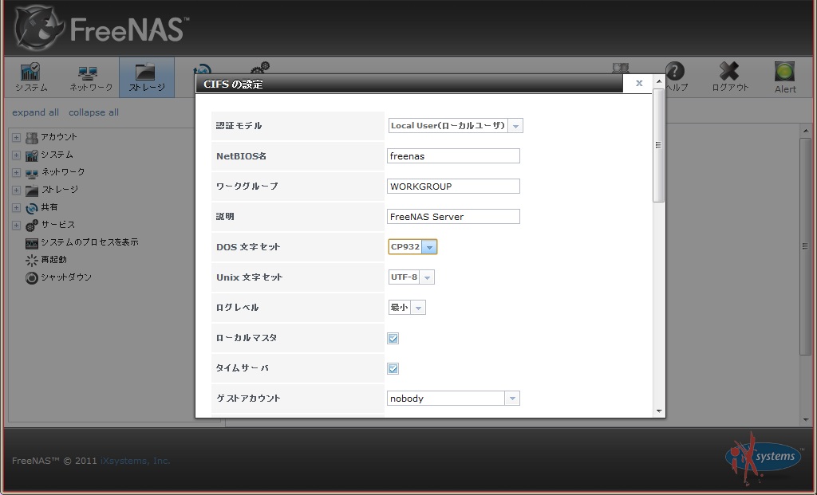The width and height of the screenshot is (817, 495).
Task: Click the main page scrollbar down arrow
Action: pyautogui.click(x=806, y=419)
